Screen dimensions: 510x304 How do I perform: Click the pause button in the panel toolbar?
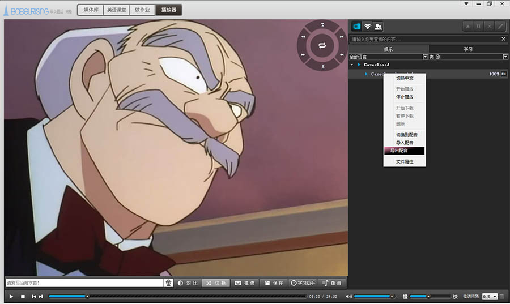point(478,26)
